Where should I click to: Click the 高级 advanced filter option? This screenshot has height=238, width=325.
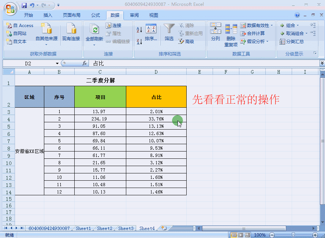point(190,41)
